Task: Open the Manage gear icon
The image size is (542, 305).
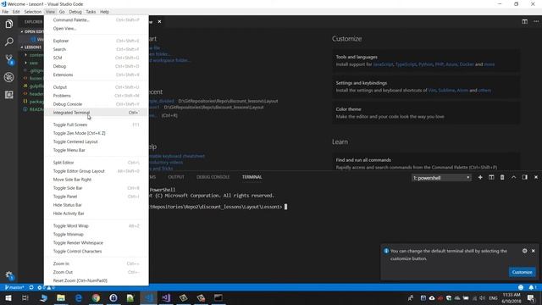Action: (9, 275)
